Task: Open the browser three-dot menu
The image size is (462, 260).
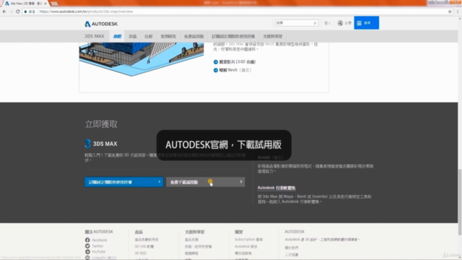Action: click(x=458, y=12)
